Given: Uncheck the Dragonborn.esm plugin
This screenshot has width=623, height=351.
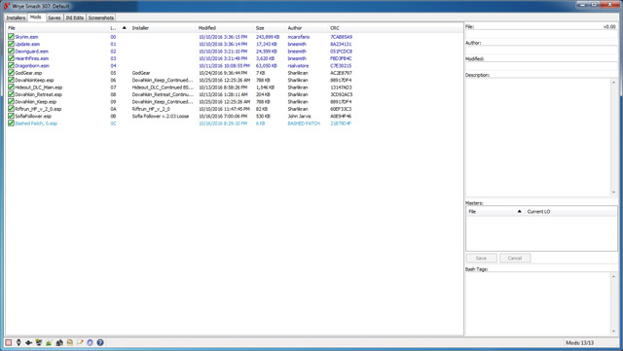Looking at the screenshot, I should point(11,65).
